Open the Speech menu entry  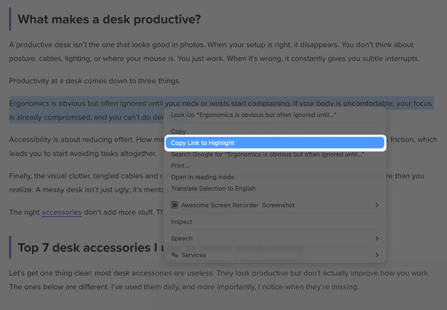click(275, 238)
